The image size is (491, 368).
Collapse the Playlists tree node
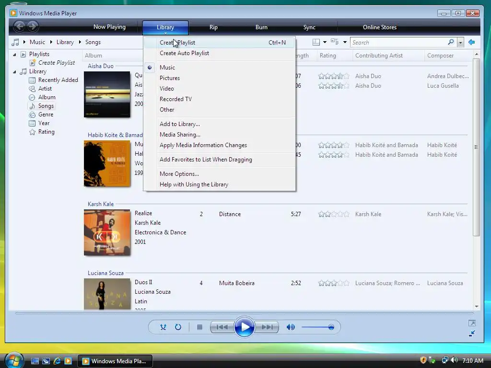pyautogui.click(x=14, y=55)
